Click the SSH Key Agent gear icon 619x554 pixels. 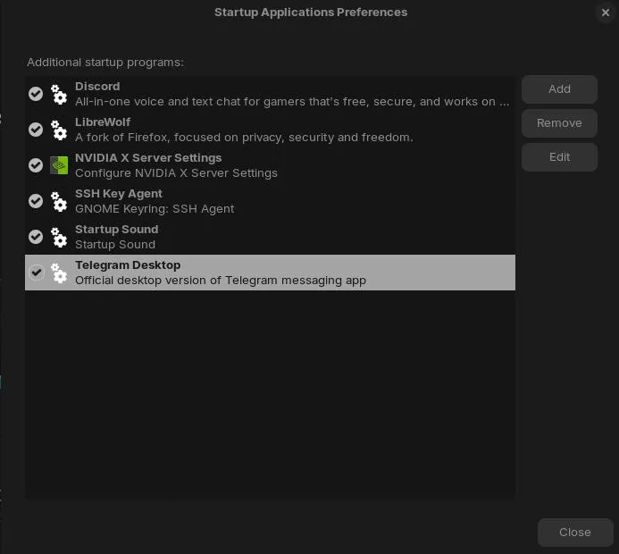(x=59, y=201)
